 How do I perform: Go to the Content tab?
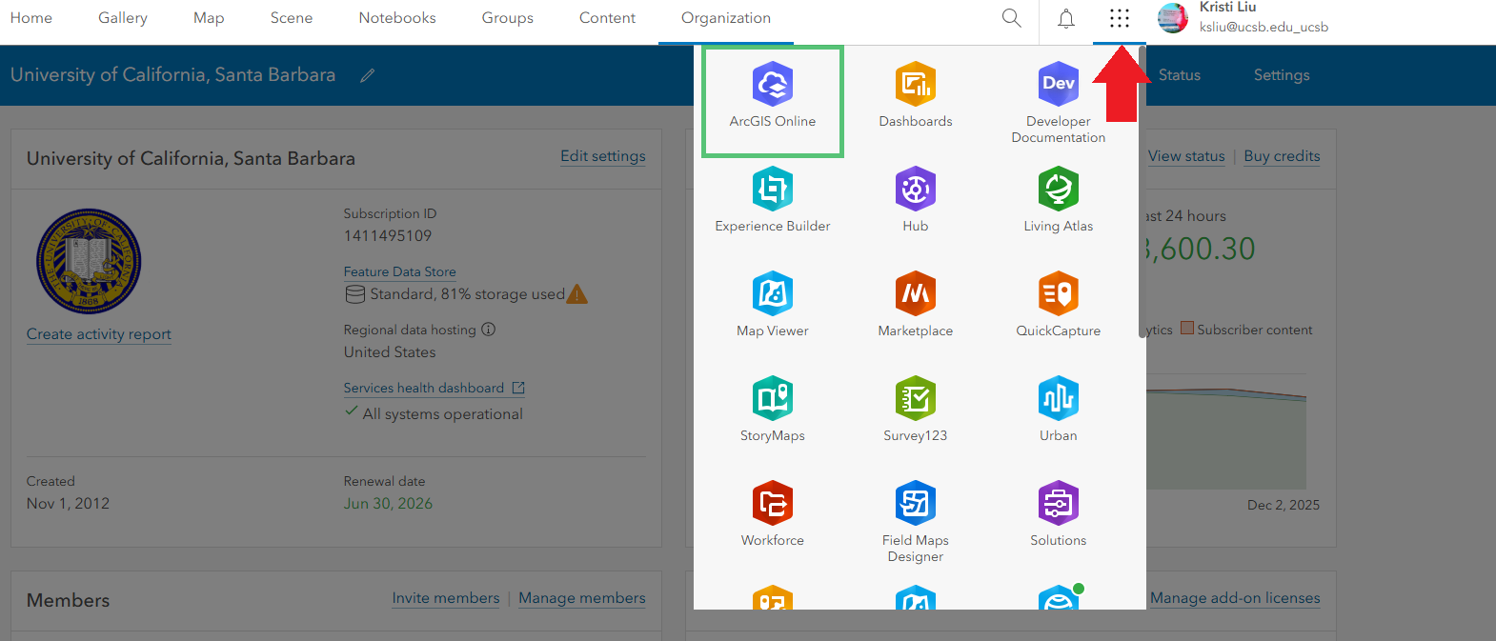(x=607, y=18)
